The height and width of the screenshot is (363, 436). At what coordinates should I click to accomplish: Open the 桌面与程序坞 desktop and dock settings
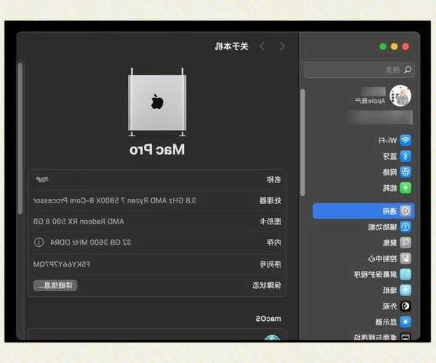click(383, 337)
